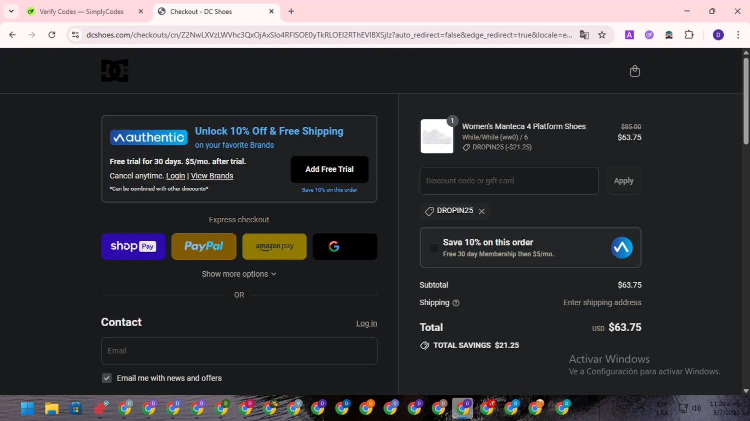Click the round Authentic badge icon
The image size is (750, 421).
coord(621,248)
